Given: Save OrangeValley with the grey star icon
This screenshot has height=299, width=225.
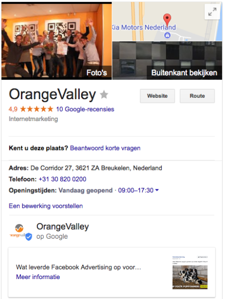Looking at the screenshot, I should [104, 95].
